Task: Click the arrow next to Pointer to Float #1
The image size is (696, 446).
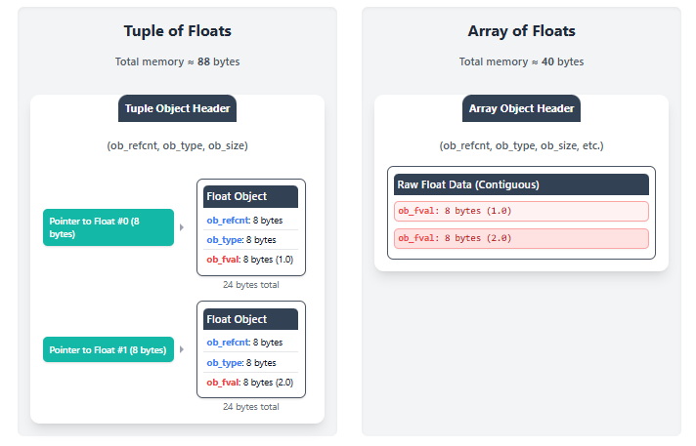Action: pyautogui.click(x=182, y=349)
